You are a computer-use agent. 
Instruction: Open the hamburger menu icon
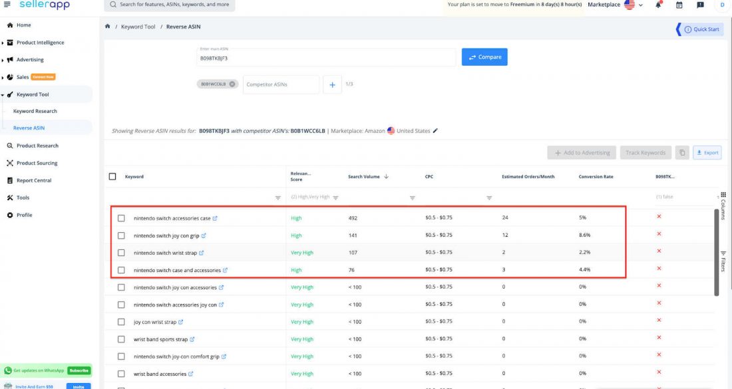pos(7,4)
